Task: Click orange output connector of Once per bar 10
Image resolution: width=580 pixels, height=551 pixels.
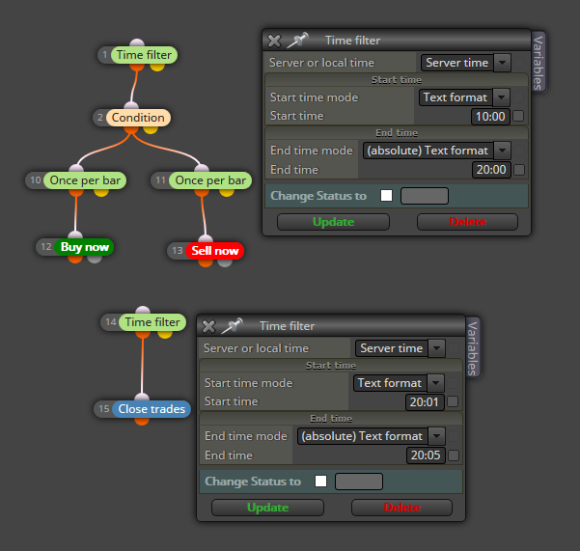Action: [x=76, y=193]
